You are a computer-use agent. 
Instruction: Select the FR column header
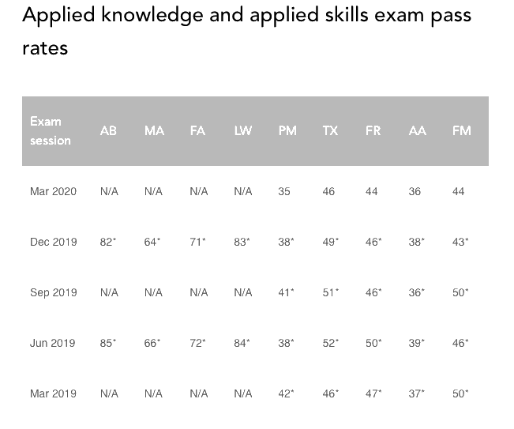pos(373,131)
